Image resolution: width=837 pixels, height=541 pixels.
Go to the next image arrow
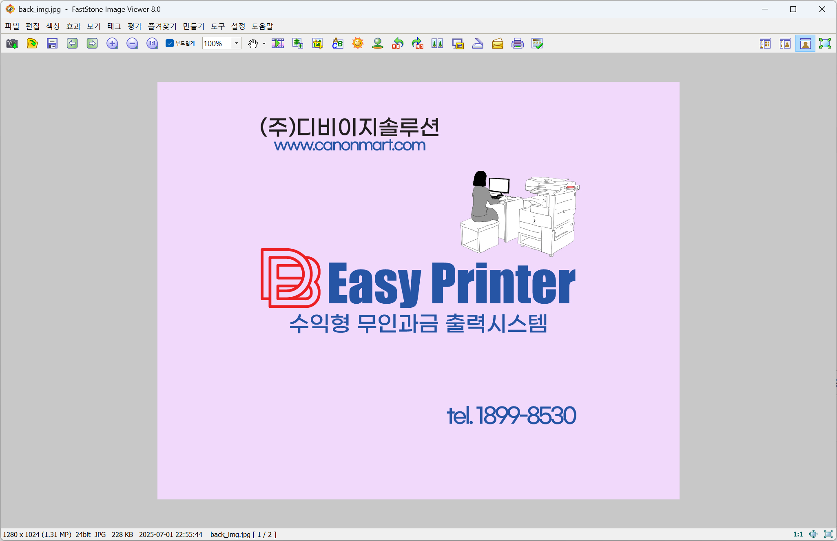(92, 44)
